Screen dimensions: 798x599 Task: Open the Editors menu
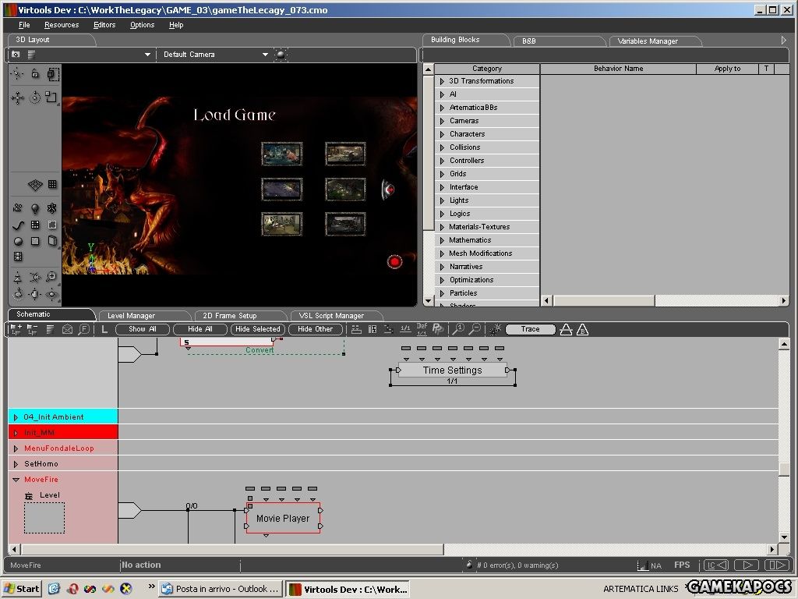104,25
